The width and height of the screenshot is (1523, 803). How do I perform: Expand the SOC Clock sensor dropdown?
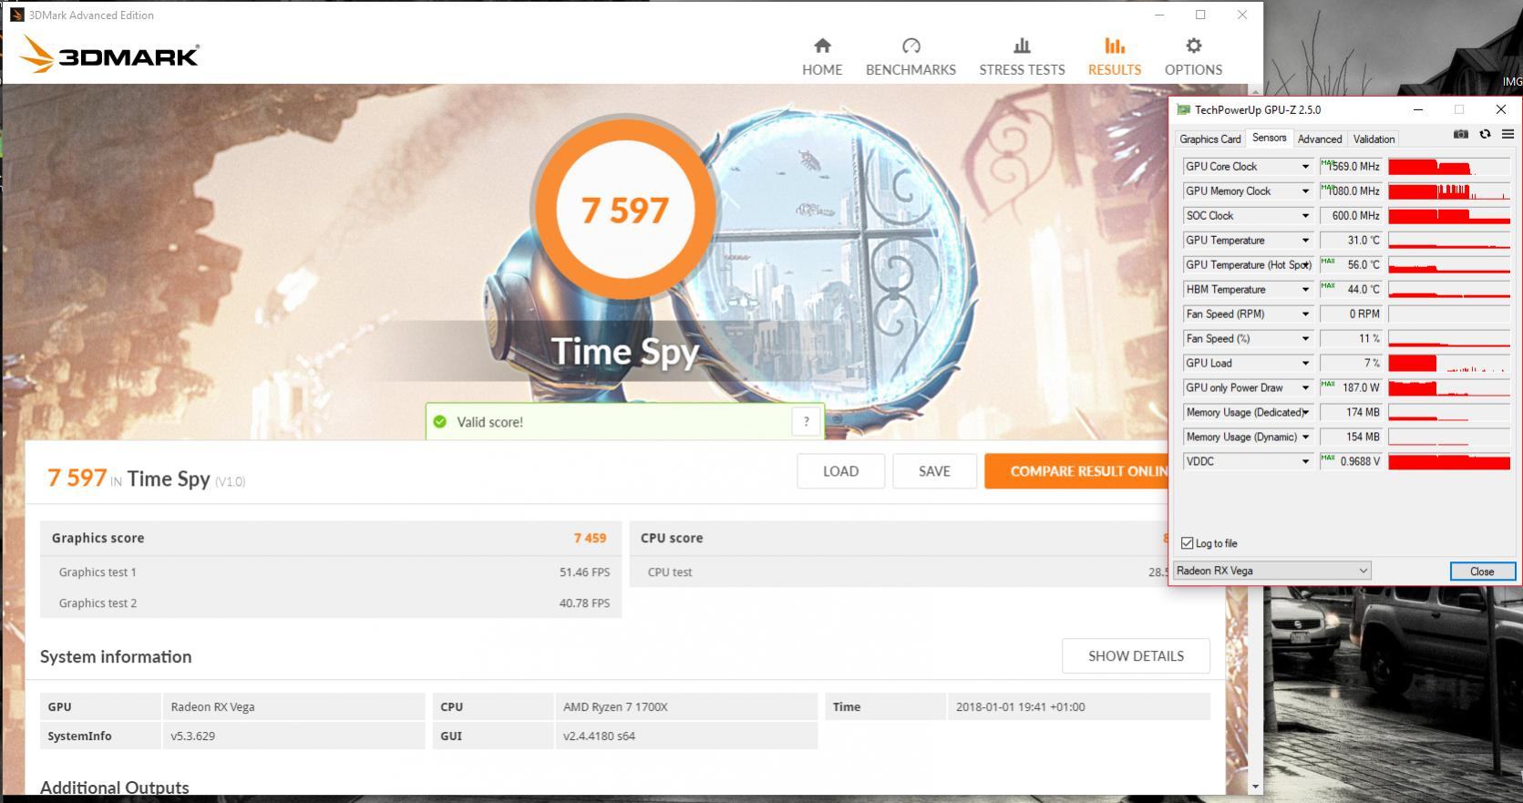(x=1305, y=216)
